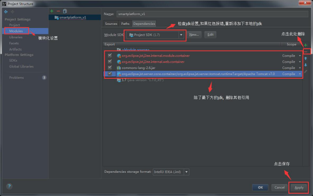Screen dimensions: 313x196
Task: Open Global Libraries settings
Action: [21, 66]
